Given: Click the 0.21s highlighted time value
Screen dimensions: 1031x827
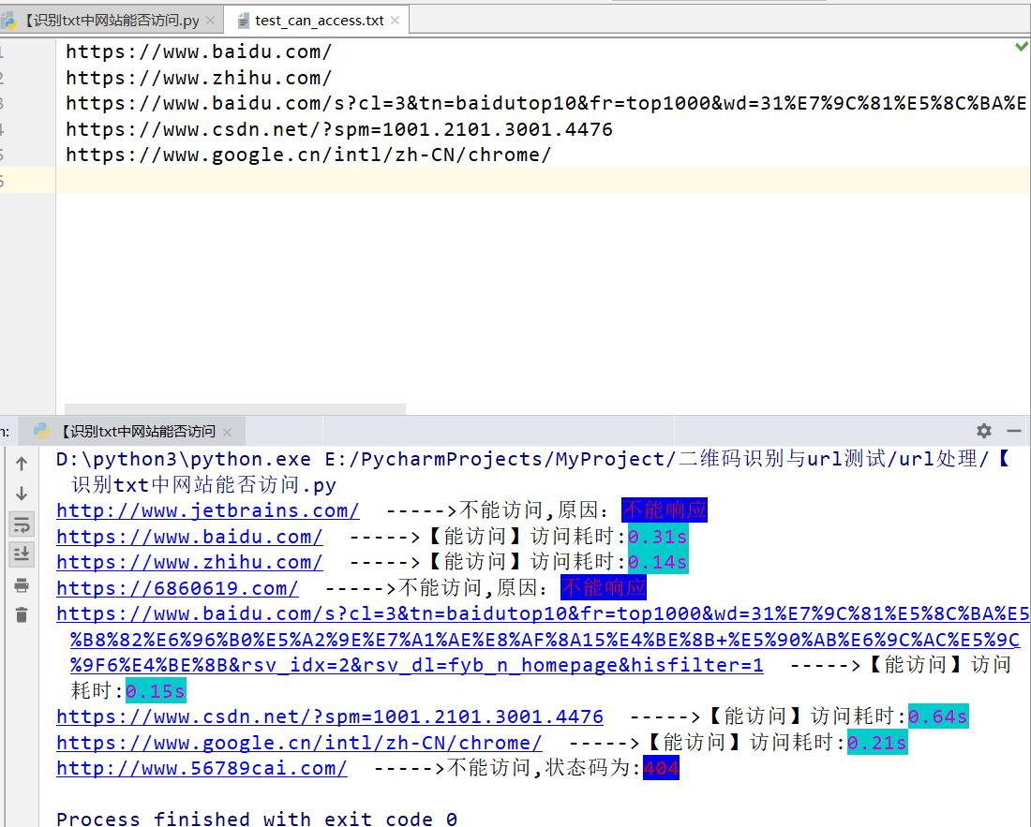Looking at the screenshot, I should coord(877,743).
